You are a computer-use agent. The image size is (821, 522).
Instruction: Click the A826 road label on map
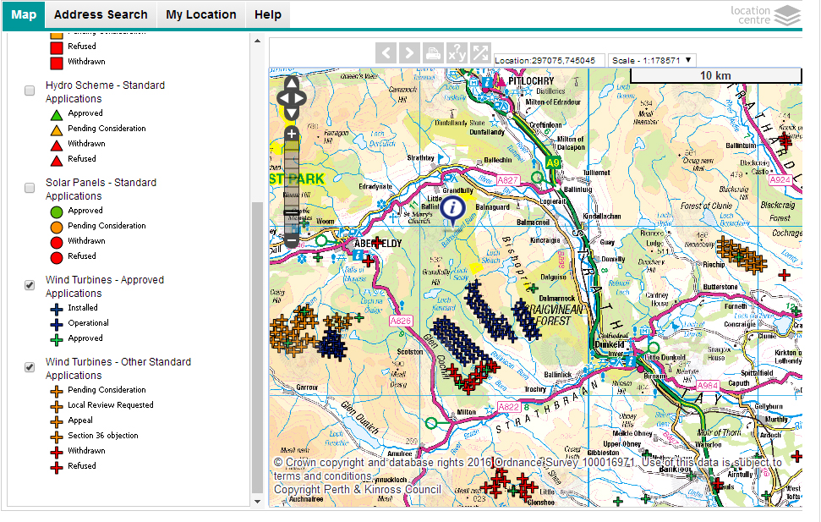401,321
